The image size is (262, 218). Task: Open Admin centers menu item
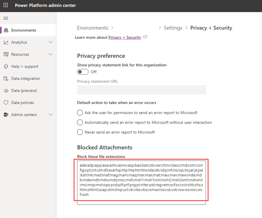(x=28, y=115)
